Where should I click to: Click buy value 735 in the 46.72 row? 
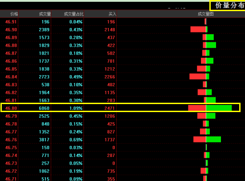pyautogui.click(x=111, y=171)
